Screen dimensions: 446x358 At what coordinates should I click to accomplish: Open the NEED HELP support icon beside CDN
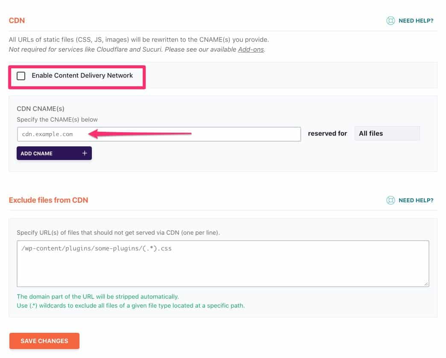pyautogui.click(x=391, y=20)
